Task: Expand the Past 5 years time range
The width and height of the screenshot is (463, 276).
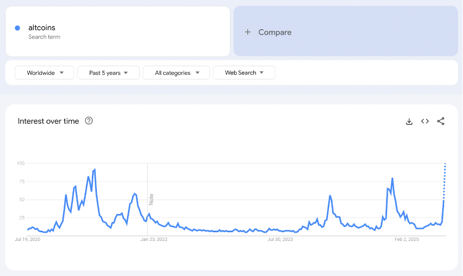Action: click(109, 73)
